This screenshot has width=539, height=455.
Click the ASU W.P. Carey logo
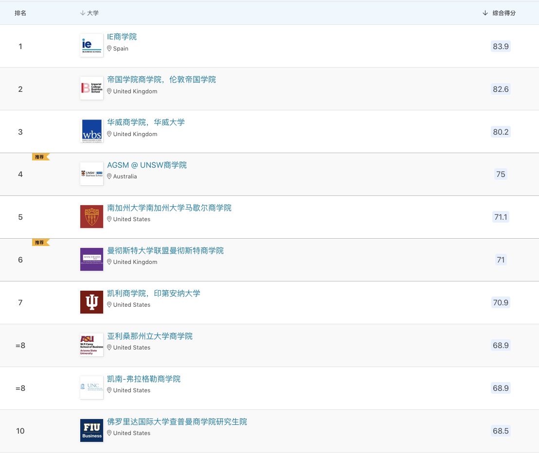coord(91,345)
